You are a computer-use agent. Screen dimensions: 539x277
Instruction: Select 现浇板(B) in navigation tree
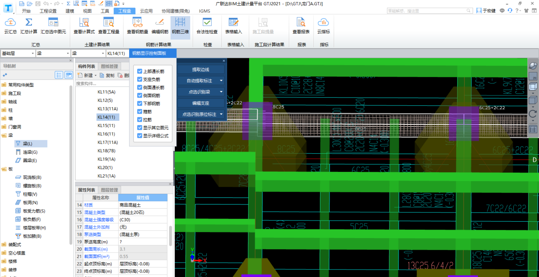pos(32,177)
